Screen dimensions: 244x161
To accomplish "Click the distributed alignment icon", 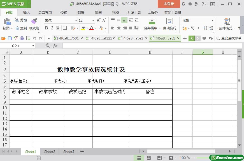I will coord(136,28).
